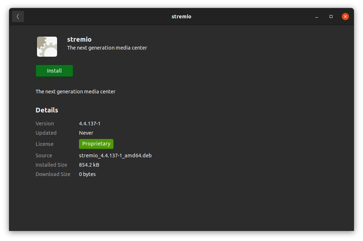Click the Source label

[x=44, y=156]
